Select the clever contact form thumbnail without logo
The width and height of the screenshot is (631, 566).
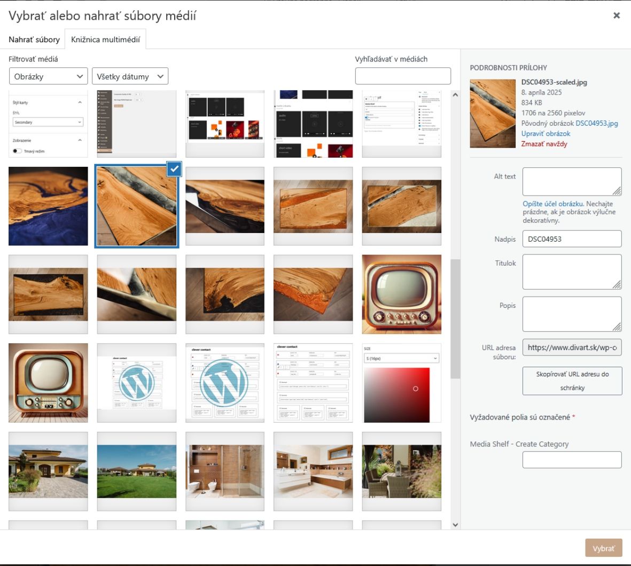point(313,383)
